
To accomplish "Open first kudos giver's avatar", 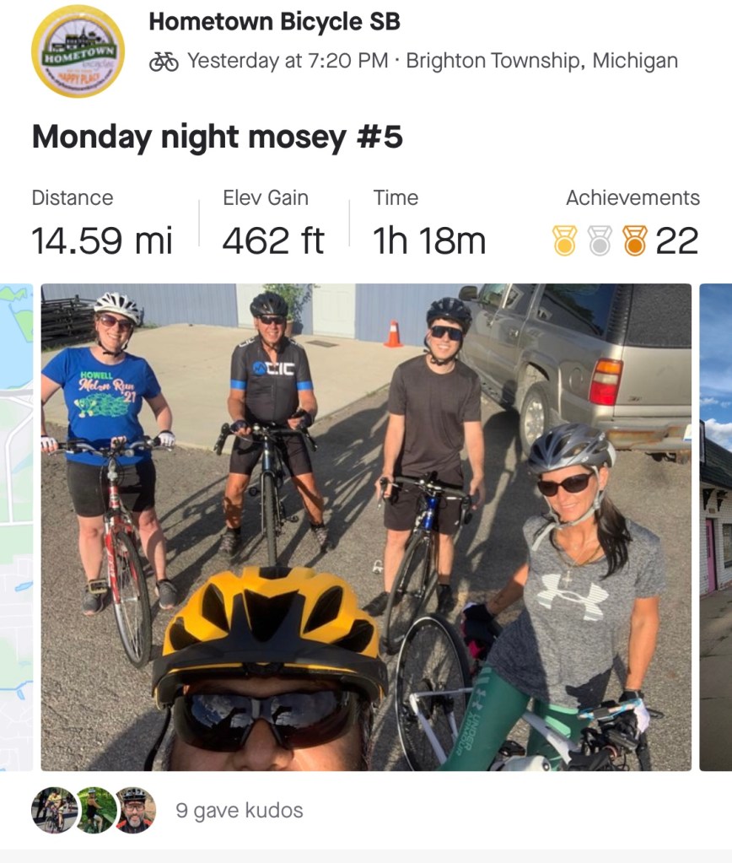I will [52, 811].
